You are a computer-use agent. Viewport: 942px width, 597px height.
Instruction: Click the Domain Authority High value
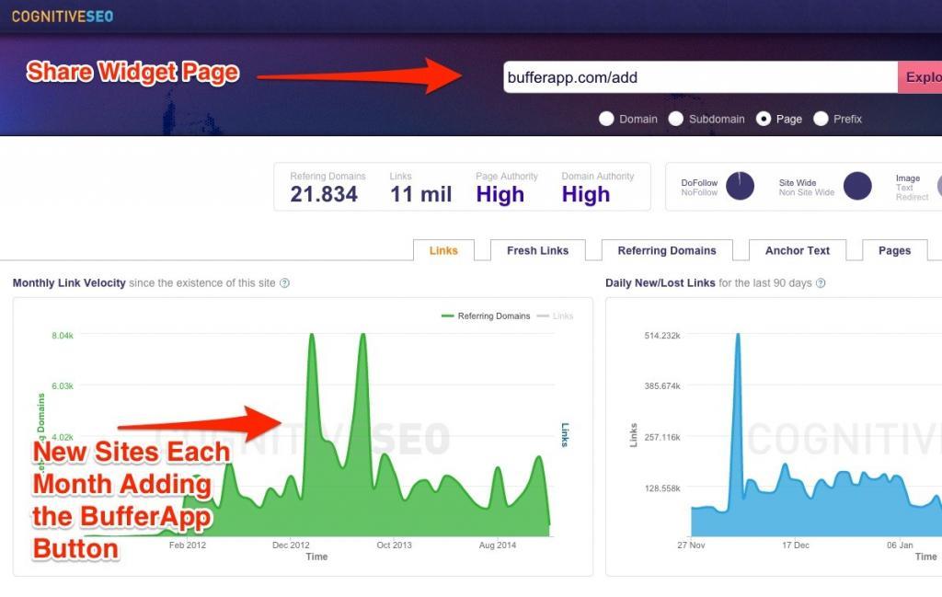[586, 195]
